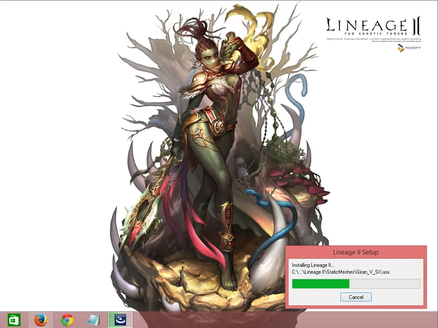Viewport: 438px width, 328px height.
Task: Open the notepad icon on the taskbar
Action: point(94,320)
